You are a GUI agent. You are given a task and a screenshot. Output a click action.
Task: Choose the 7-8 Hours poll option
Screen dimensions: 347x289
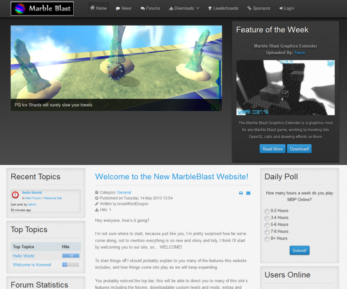[267, 232]
